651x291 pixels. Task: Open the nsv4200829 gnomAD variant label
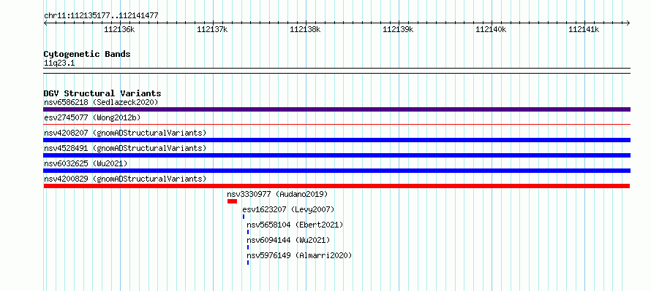click(x=125, y=179)
